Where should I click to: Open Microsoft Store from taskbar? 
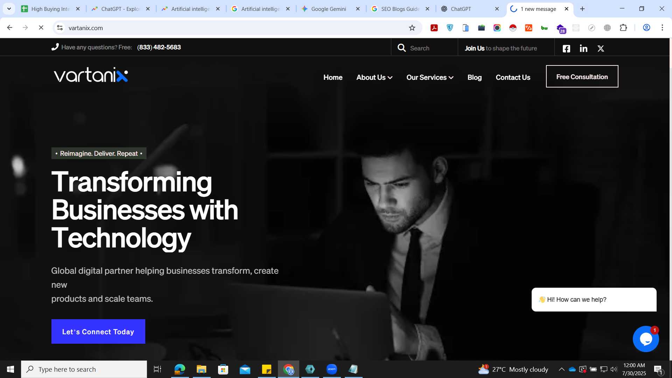click(223, 369)
